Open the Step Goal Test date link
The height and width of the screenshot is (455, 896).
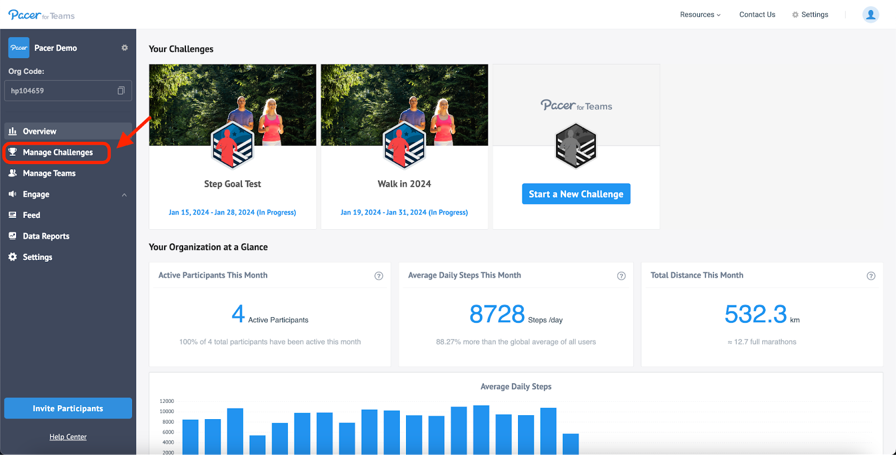(232, 212)
